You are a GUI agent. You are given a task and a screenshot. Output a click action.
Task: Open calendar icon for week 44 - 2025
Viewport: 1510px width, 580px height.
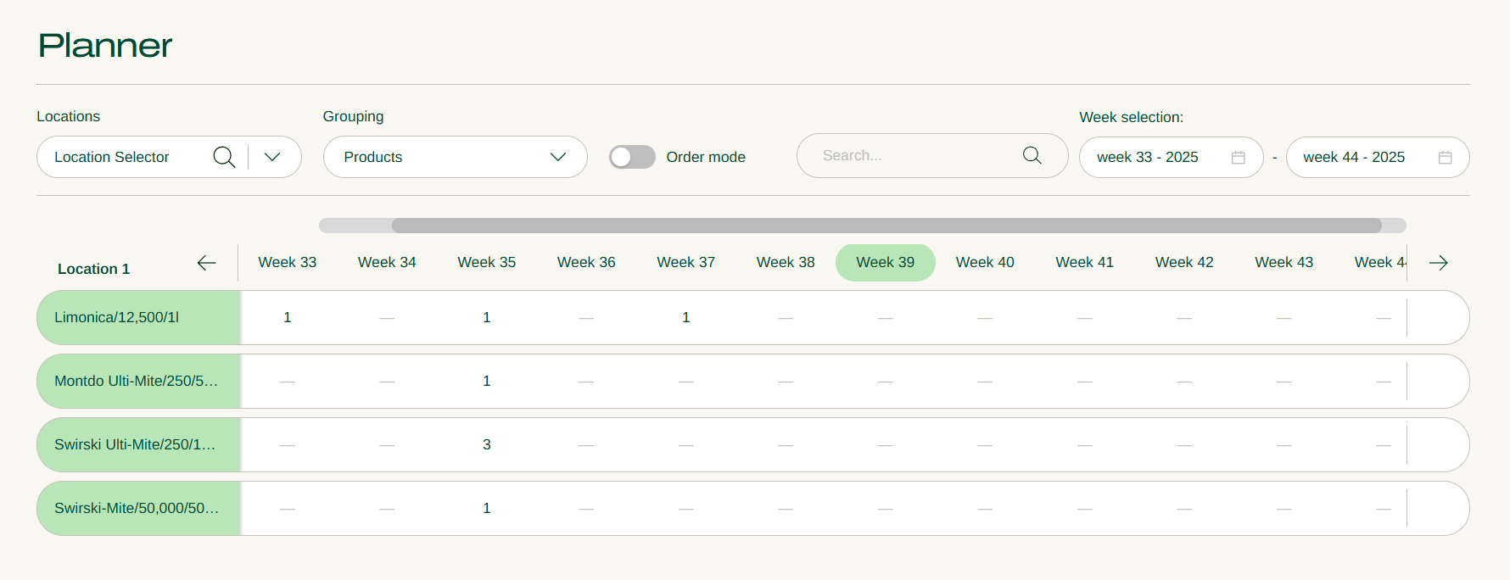[1446, 158]
